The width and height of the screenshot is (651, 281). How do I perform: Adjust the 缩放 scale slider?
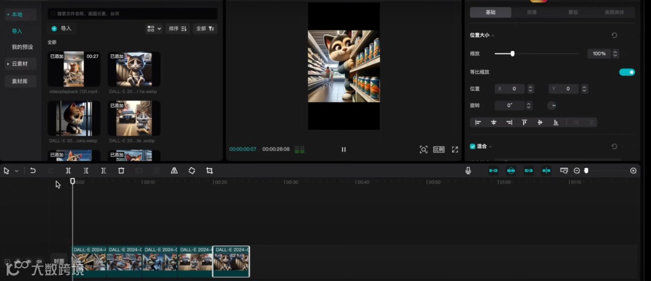pos(512,54)
